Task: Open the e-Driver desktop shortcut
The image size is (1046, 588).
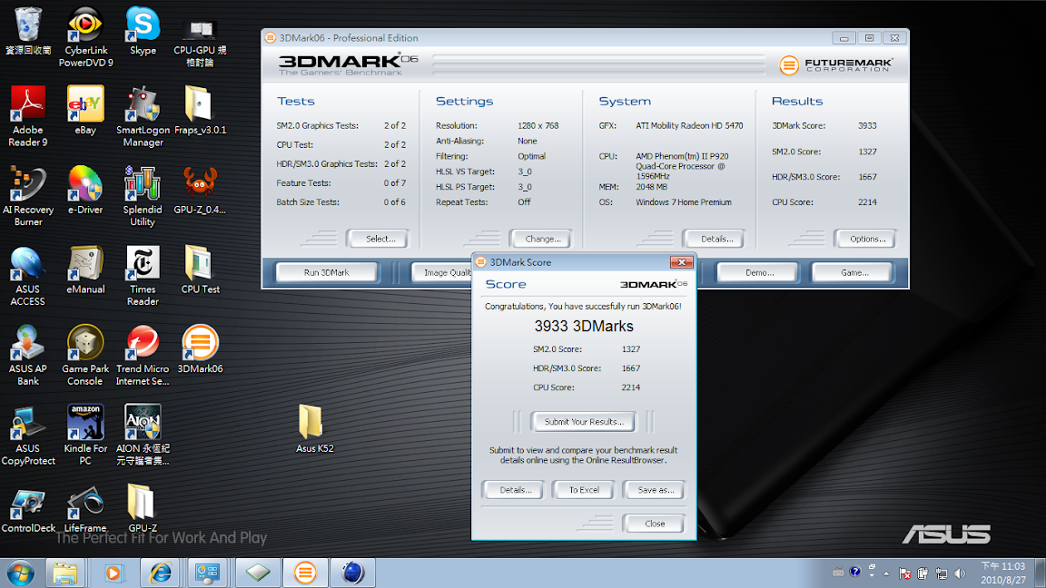Action: coord(85,190)
